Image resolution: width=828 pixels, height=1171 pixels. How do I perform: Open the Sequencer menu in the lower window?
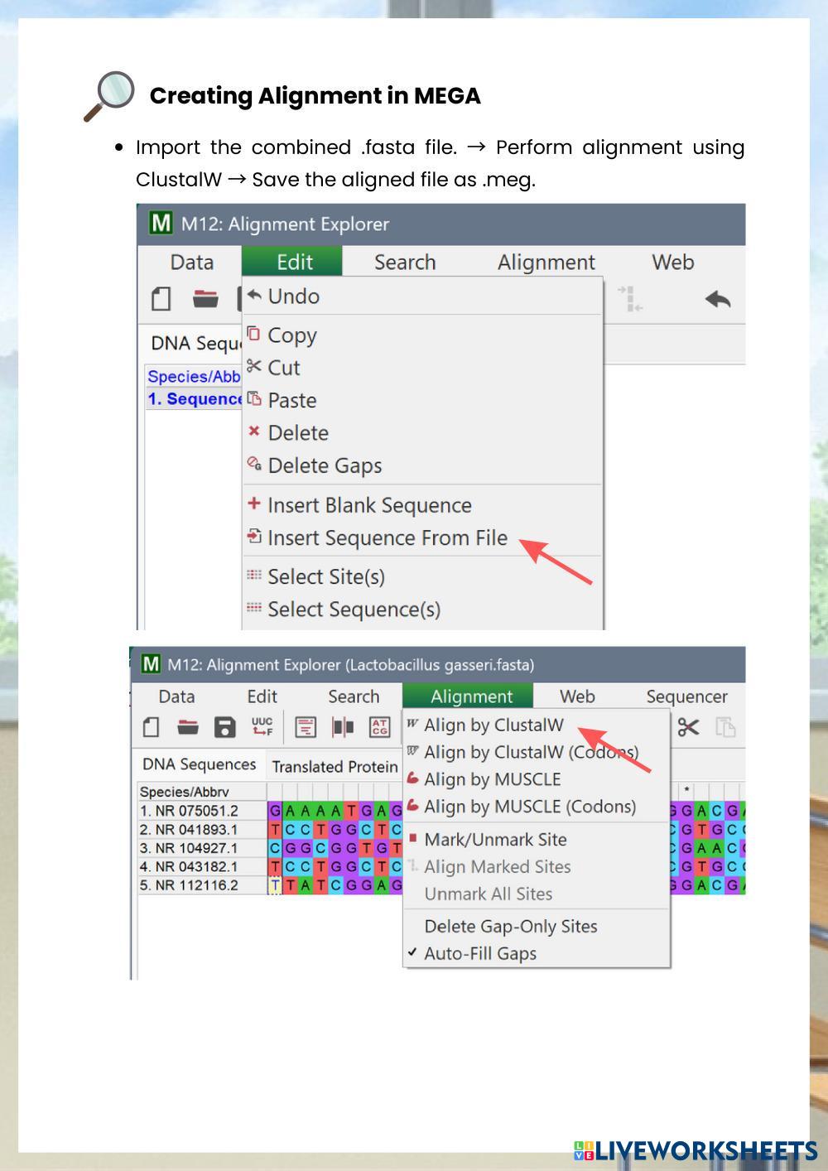(x=686, y=696)
